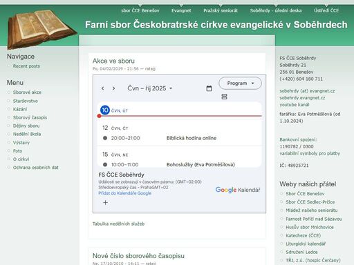The width and height of the screenshot is (354, 265).
Task: Expand the Čvn – říj 2025 date picker
Action: (x=150, y=88)
